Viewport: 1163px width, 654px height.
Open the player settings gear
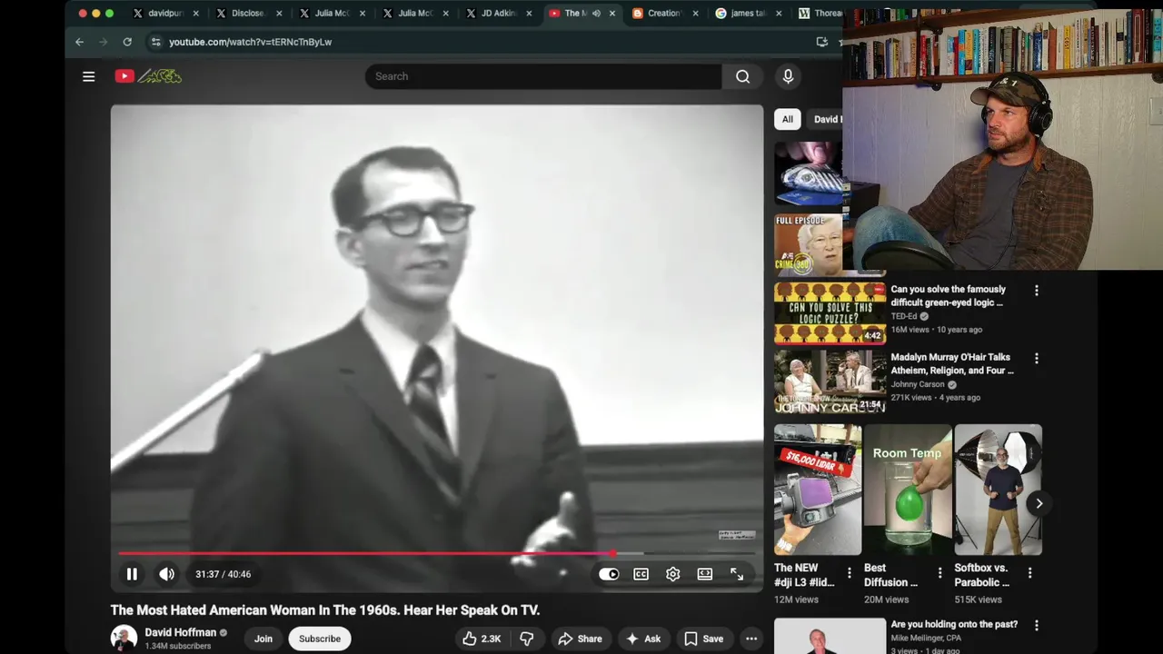coord(673,574)
